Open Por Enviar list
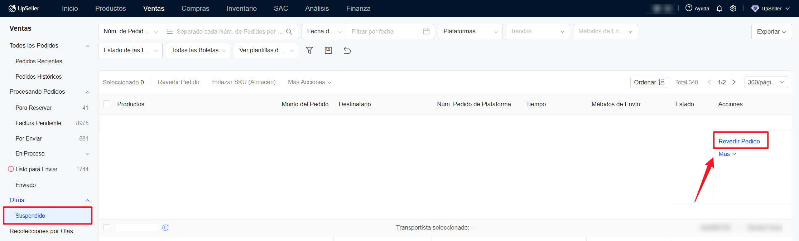The image size is (799, 241). pos(28,138)
